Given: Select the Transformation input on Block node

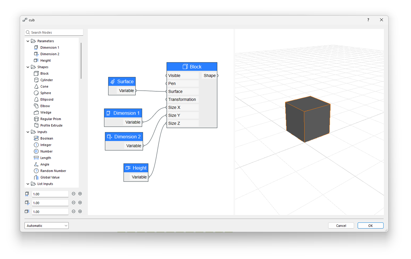Looking at the screenshot, I should point(182,100).
